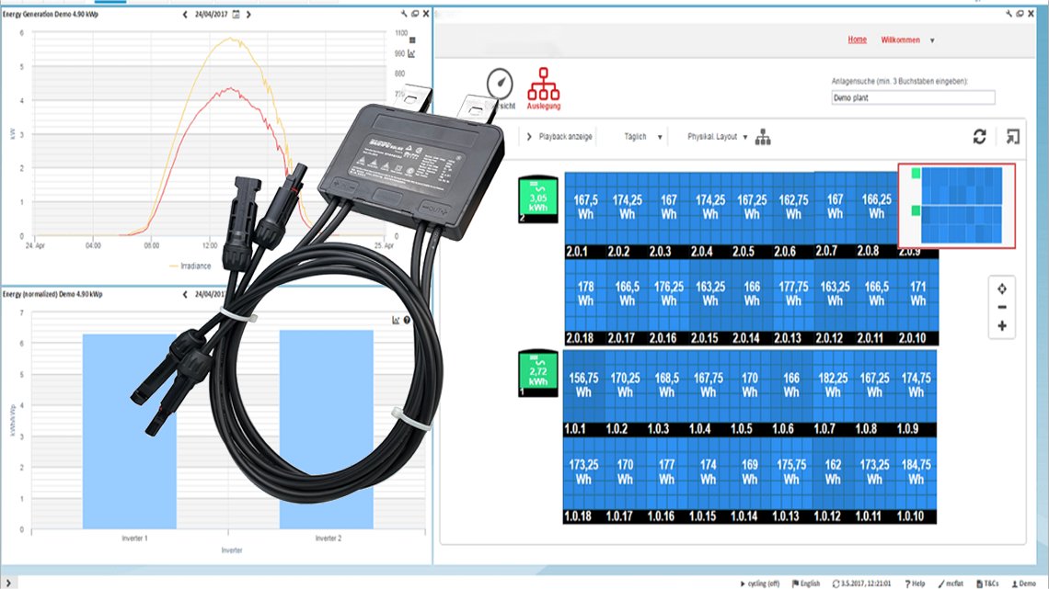The image size is (1049, 589).
Task: Refresh the layout view
Action: tap(979, 137)
